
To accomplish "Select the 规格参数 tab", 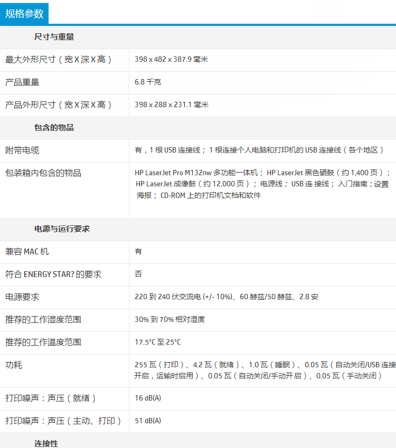I will [x=24, y=14].
